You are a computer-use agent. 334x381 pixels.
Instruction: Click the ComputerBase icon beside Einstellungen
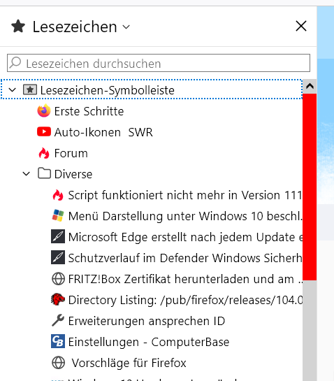coord(58,341)
